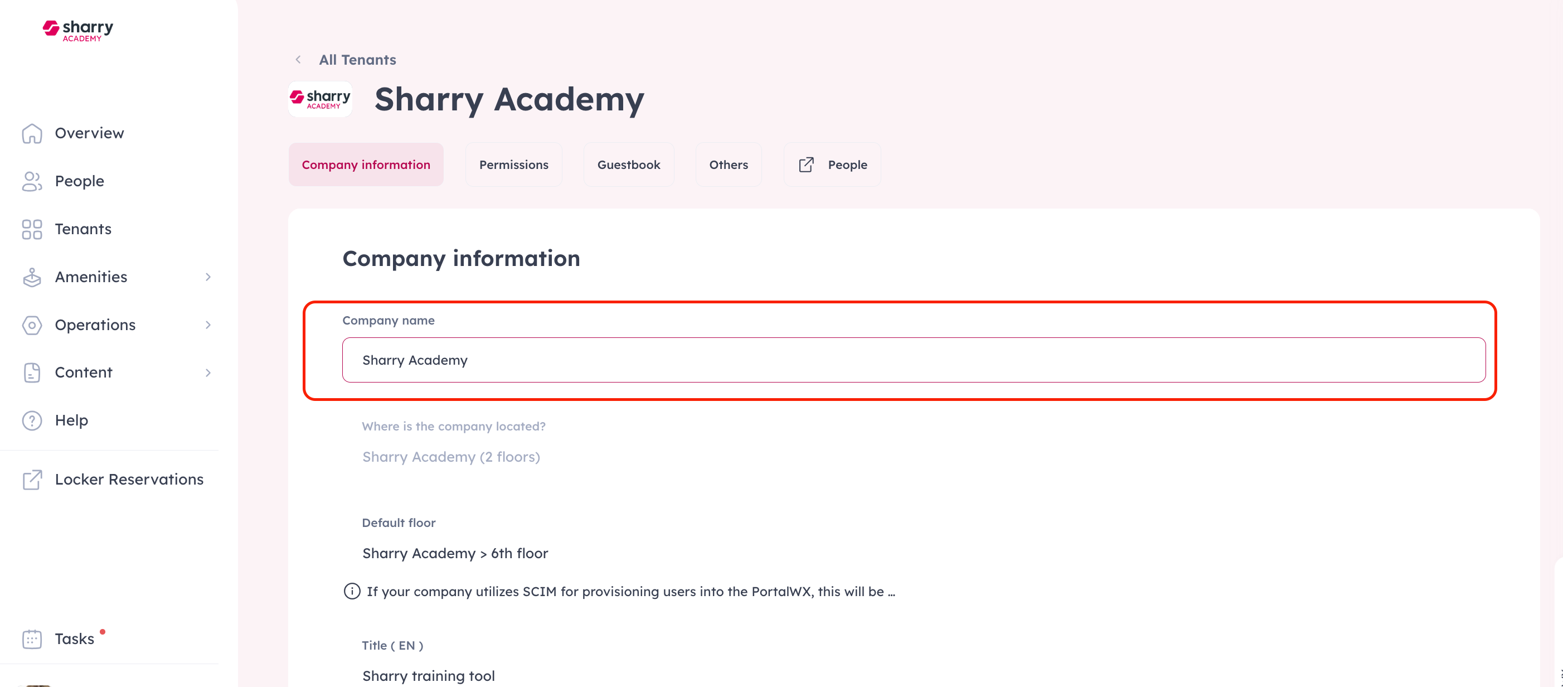Click the Amenities icon in sidebar
The height and width of the screenshot is (687, 1563).
tap(32, 277)
